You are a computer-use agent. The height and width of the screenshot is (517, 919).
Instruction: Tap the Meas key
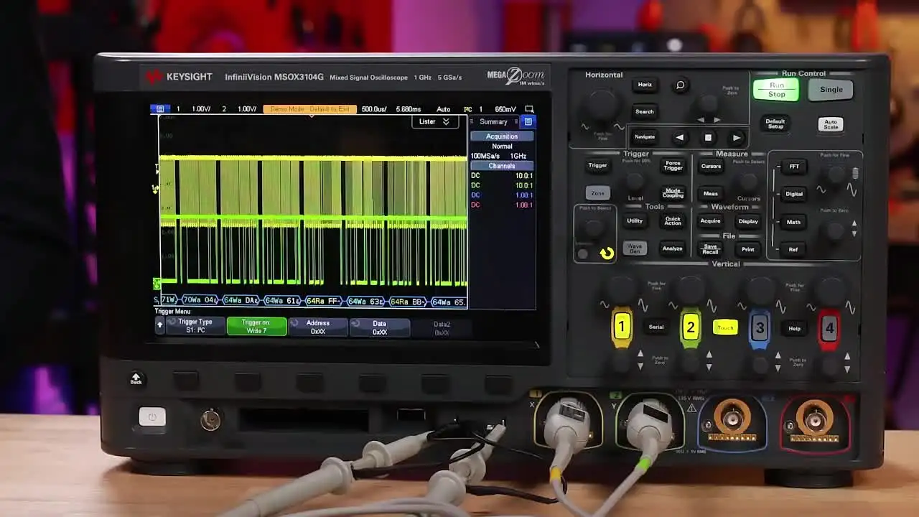click(x=711, y=193)
